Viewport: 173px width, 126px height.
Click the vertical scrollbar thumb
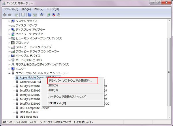point(169,72)
